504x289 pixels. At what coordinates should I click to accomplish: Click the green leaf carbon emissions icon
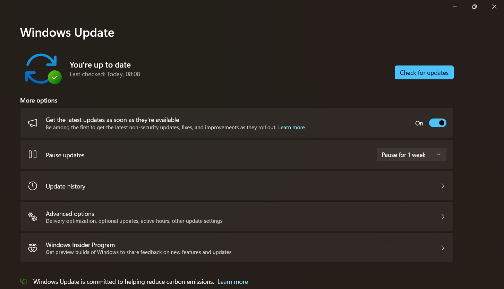point(24,282)
